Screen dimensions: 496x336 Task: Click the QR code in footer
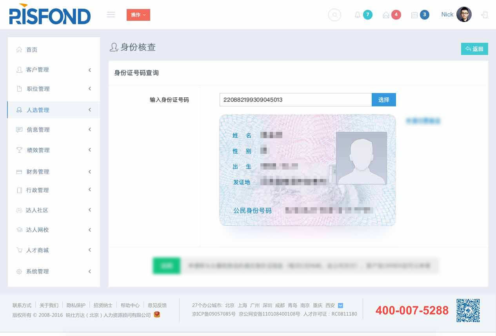coord(468,310)
